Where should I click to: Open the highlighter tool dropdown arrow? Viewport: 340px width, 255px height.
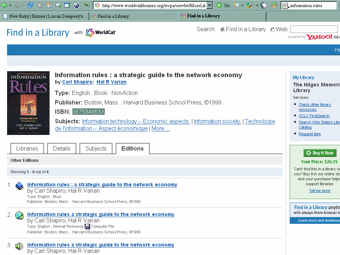click(257, 5)
